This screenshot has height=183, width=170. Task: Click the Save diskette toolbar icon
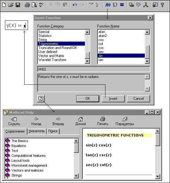[18, 5]
